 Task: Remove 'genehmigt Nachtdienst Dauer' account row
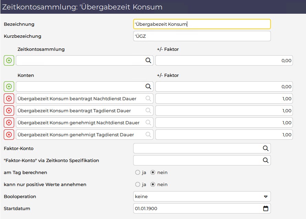click(9, 123)
